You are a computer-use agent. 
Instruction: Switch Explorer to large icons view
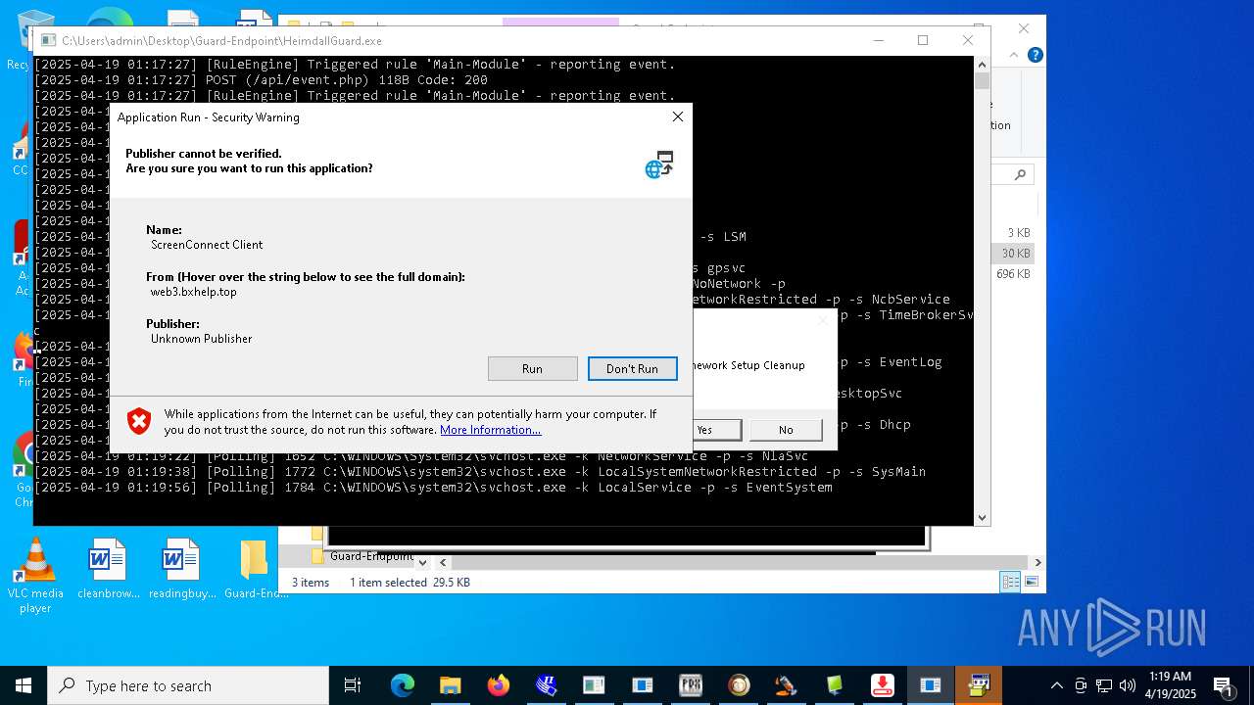tap(1031, 583)
